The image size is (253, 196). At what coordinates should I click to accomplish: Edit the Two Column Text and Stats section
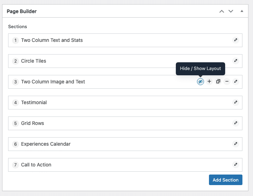click(x=236, y=40)
